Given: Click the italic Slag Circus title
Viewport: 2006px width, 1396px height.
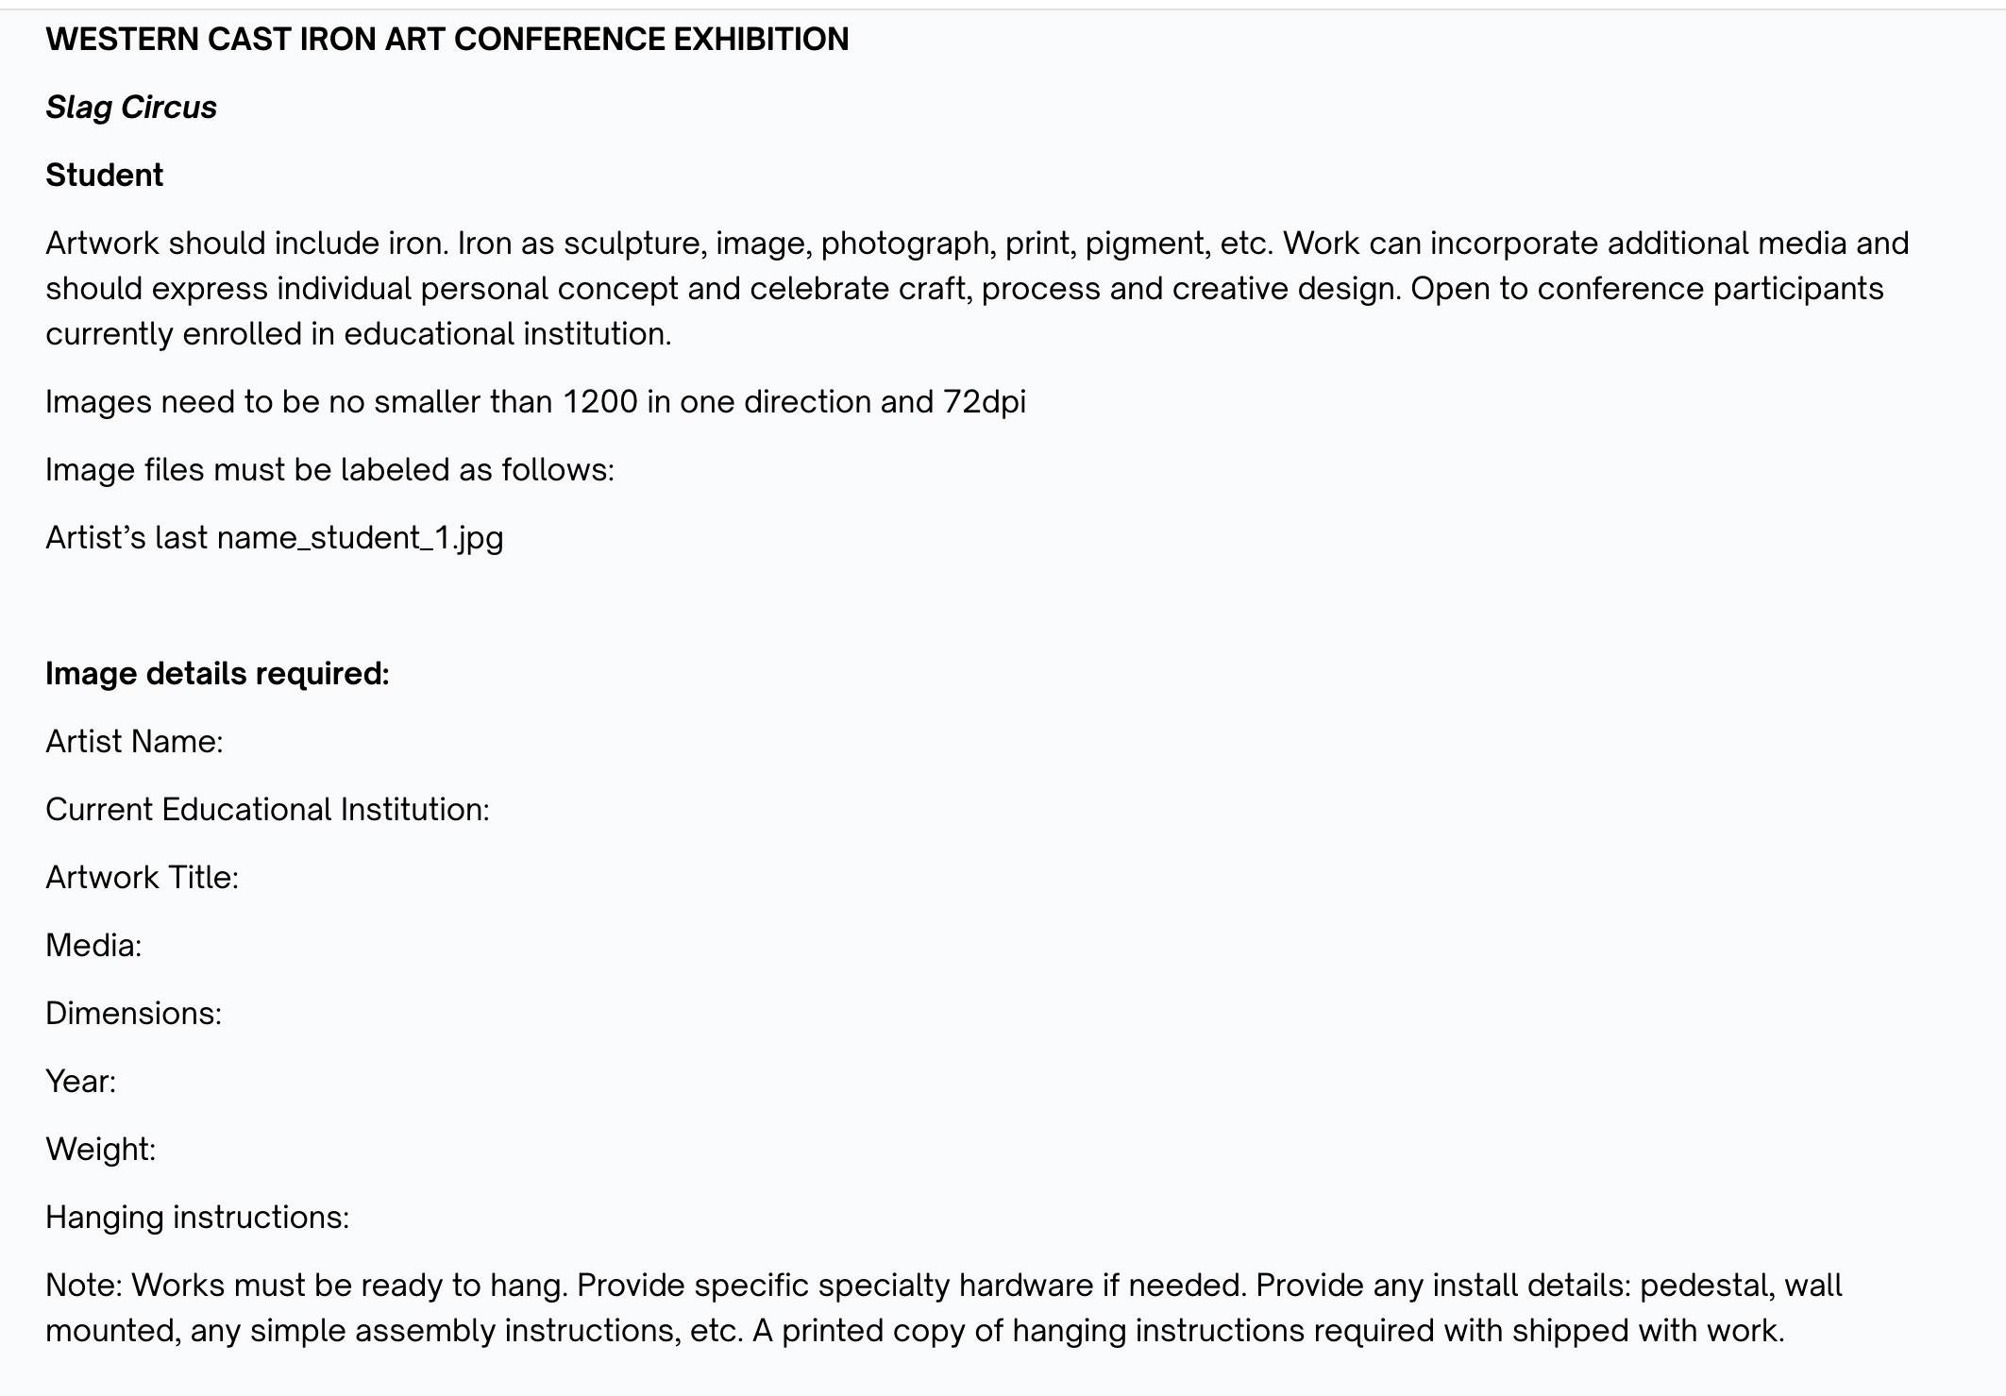Looking at the screenshot, I should 131,108.
